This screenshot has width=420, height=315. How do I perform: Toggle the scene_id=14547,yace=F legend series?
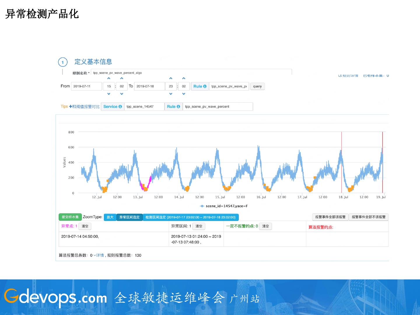[x=224, y=206]
